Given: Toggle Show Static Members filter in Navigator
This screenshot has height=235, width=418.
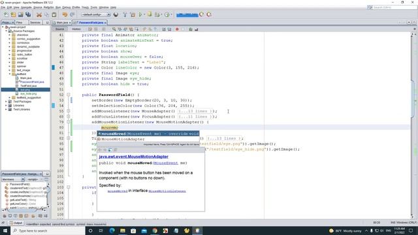Looking at the screenshot, I should (15, 216).
